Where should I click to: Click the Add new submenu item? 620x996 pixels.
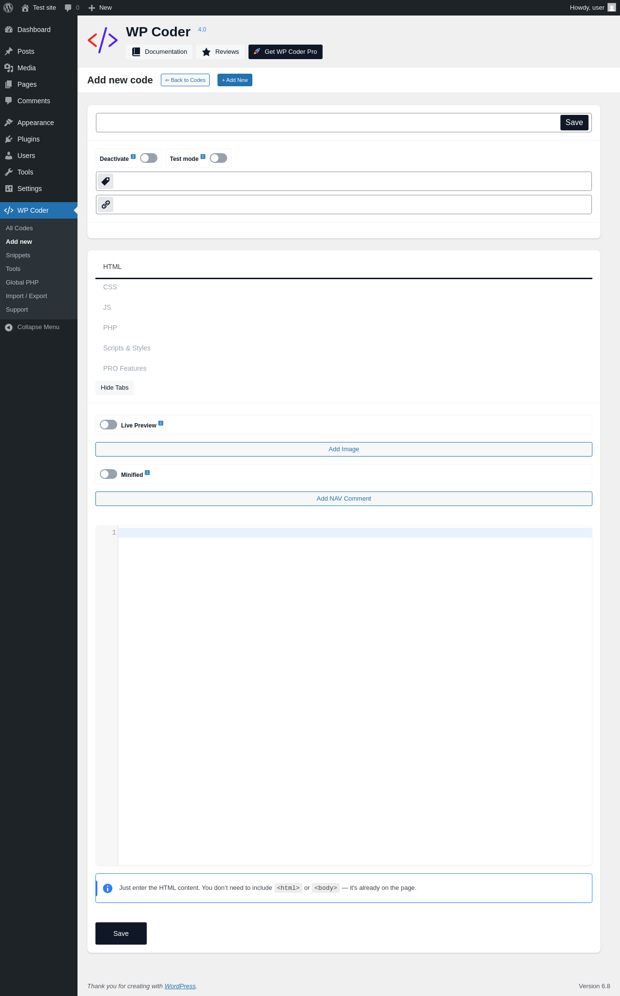(39, 242)
